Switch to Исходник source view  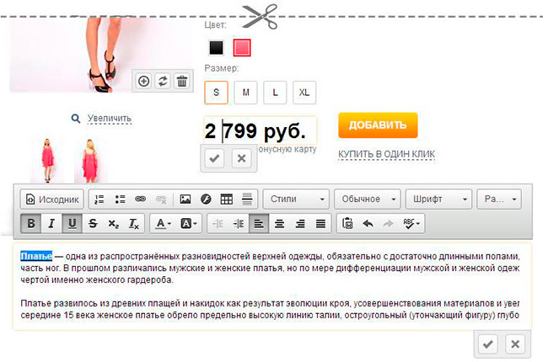pos(52,200)
